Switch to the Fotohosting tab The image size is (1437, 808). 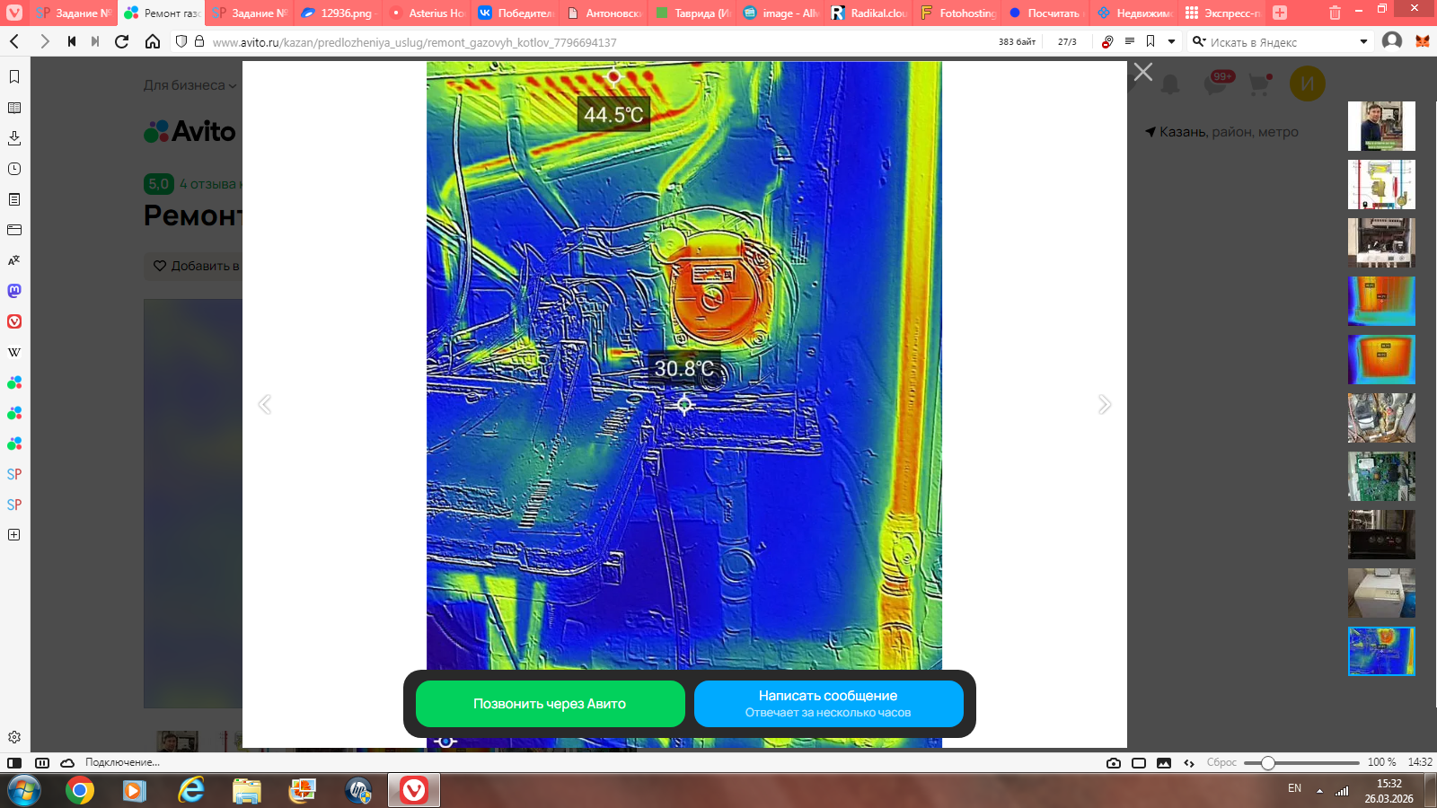click(x=959, y=13)
